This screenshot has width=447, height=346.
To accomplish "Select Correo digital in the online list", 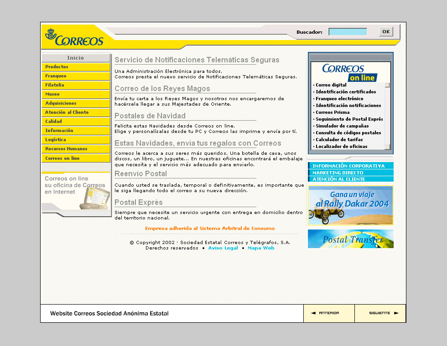I will pos(331,85).
